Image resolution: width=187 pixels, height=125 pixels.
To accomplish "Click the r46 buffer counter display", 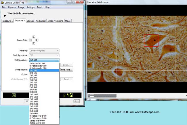I will click(68, 95).
